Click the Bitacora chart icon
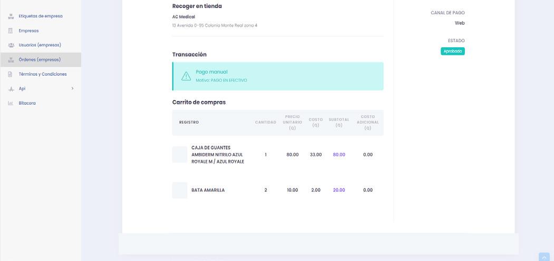The image size is (554, 261). click(x=11, y=103)
